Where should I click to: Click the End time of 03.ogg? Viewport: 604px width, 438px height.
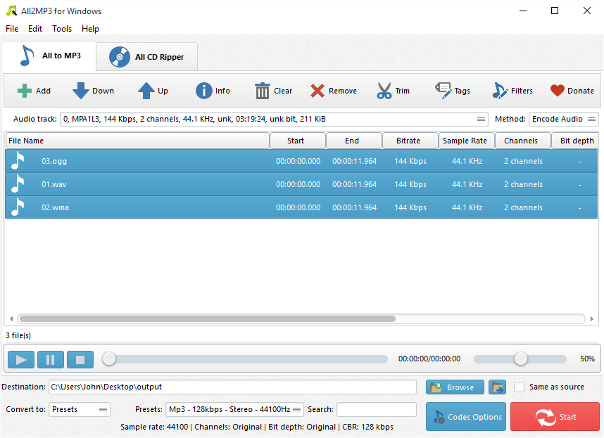pyautogui.click(x=354, y=161)
